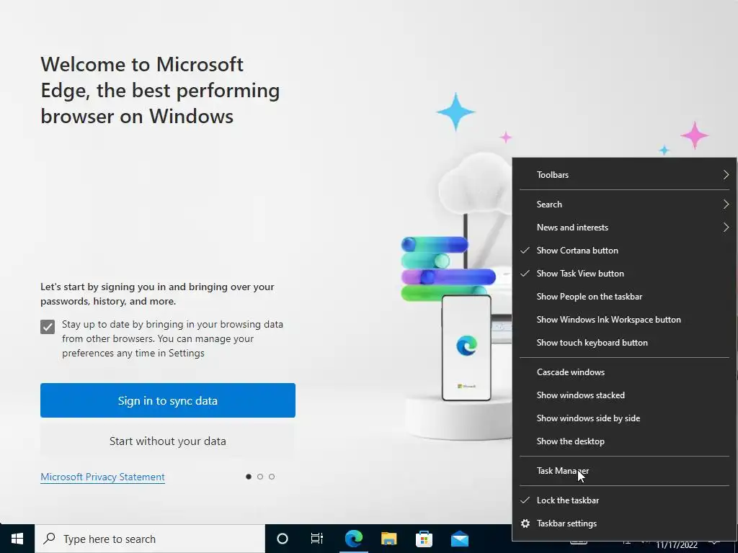The height and width of the screenshot is (553, 738).
Task: Toggle Show Cortana button option
Action: pos(624,250)
